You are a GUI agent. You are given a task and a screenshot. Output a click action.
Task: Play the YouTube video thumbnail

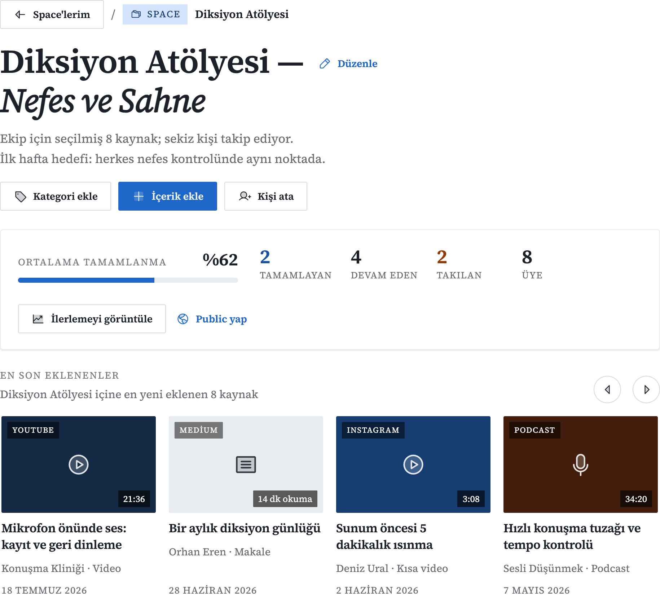tap(79, 465)
